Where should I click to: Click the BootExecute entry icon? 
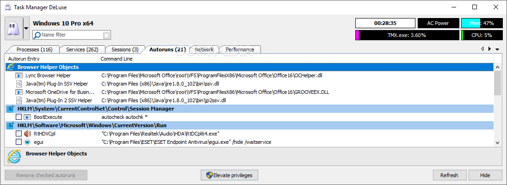click(27, 117)
